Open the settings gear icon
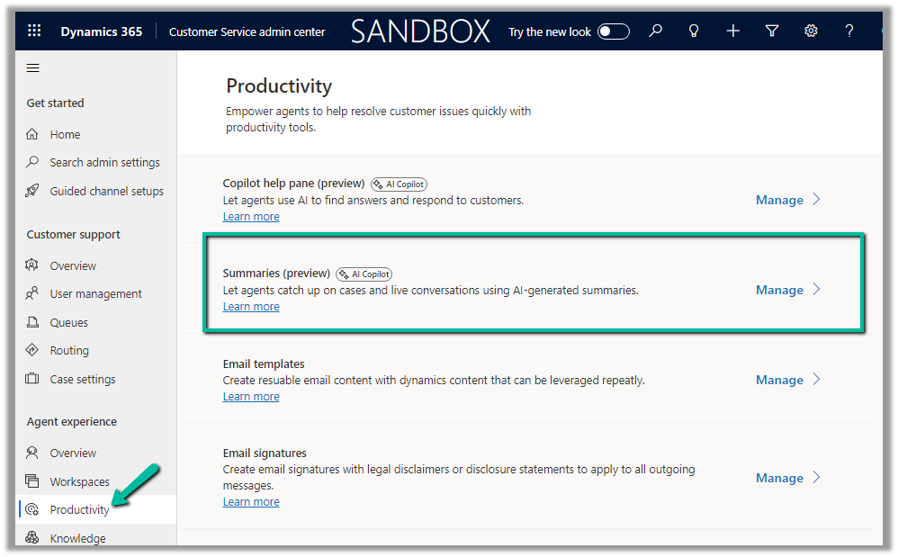This screenshot has width=898, height=557. pyautogui.click(x=811, y=31)
